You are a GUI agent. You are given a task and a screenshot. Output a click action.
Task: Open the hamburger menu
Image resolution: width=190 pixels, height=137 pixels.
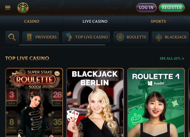click(8, 8)
